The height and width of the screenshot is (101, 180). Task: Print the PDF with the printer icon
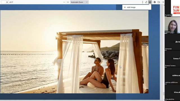tap(155, 2)
